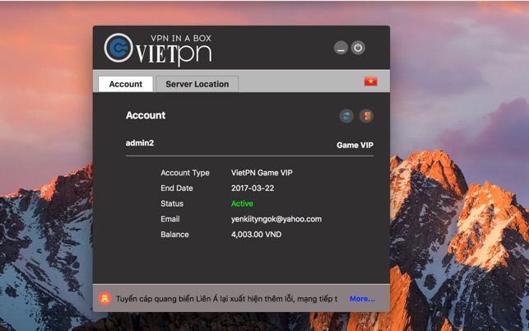Minimize the VietPN window

341,48
